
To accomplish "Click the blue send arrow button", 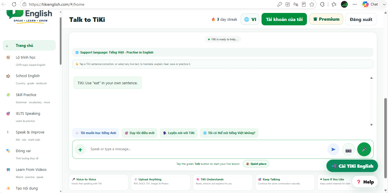I will tap(333, 149).
